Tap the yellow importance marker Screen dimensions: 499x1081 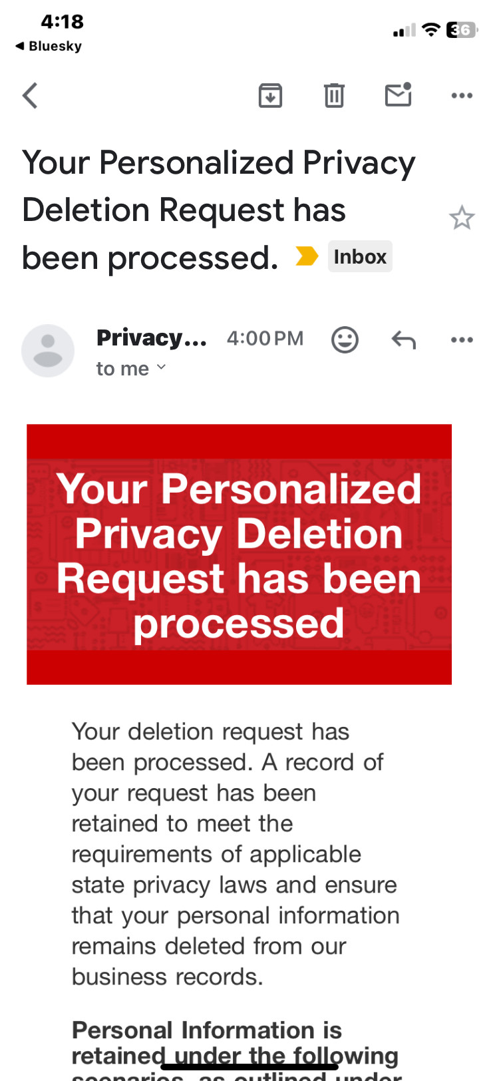click(307, 256)
